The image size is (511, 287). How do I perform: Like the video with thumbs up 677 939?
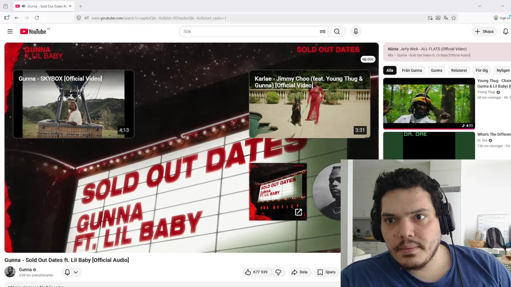coord(256,272)
